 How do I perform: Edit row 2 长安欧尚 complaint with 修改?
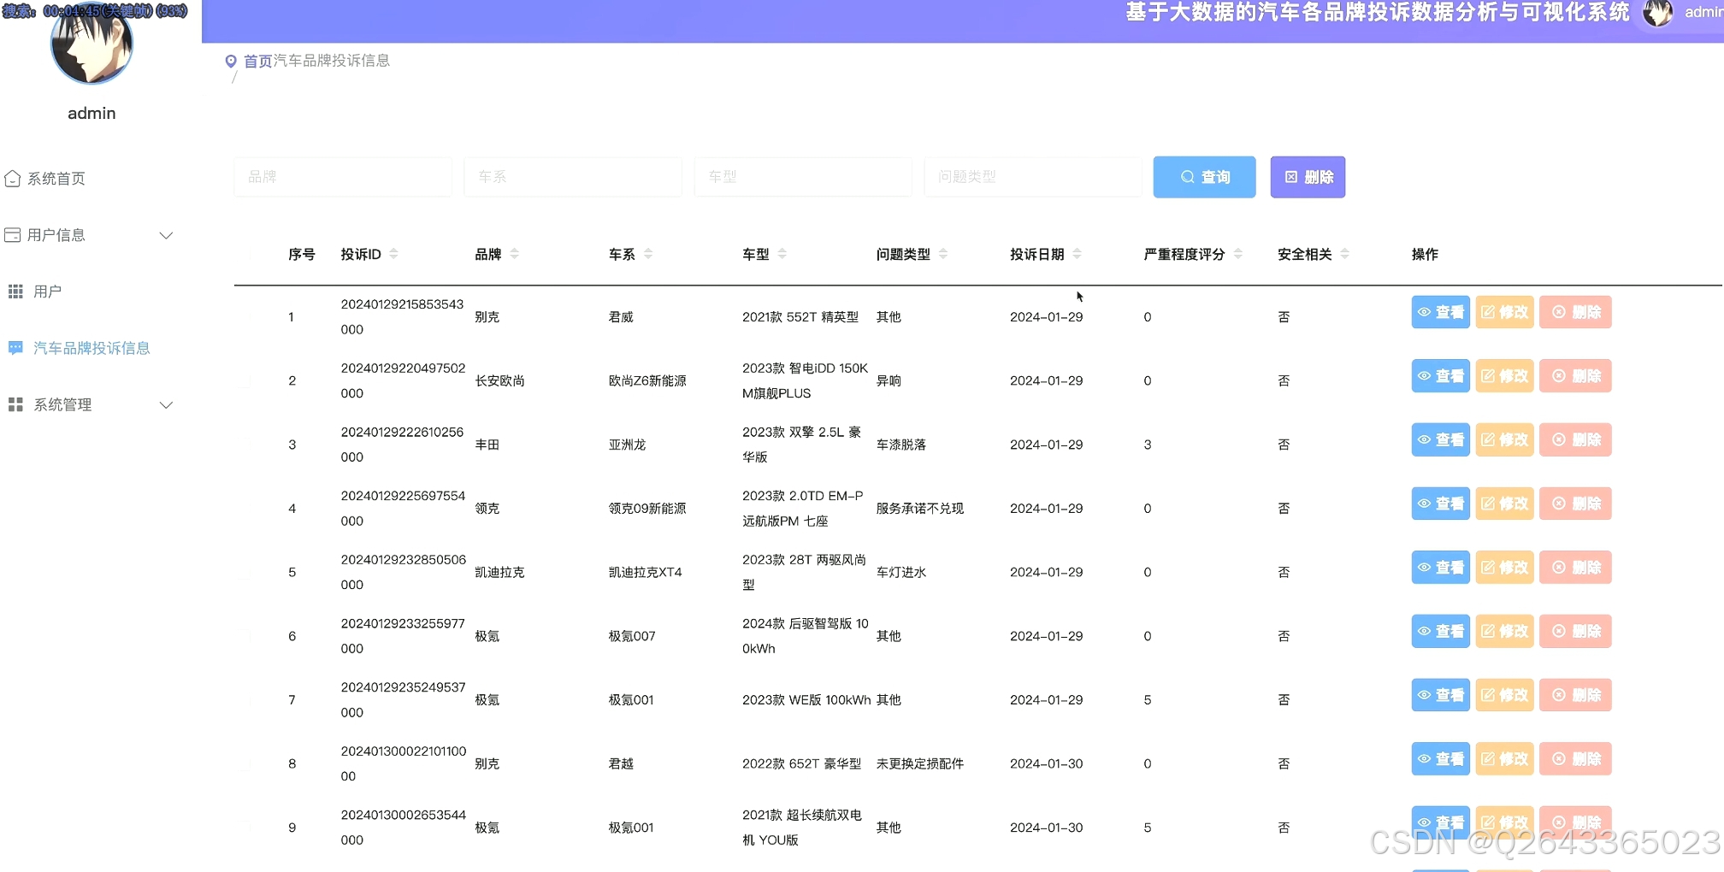[1504, 376]
